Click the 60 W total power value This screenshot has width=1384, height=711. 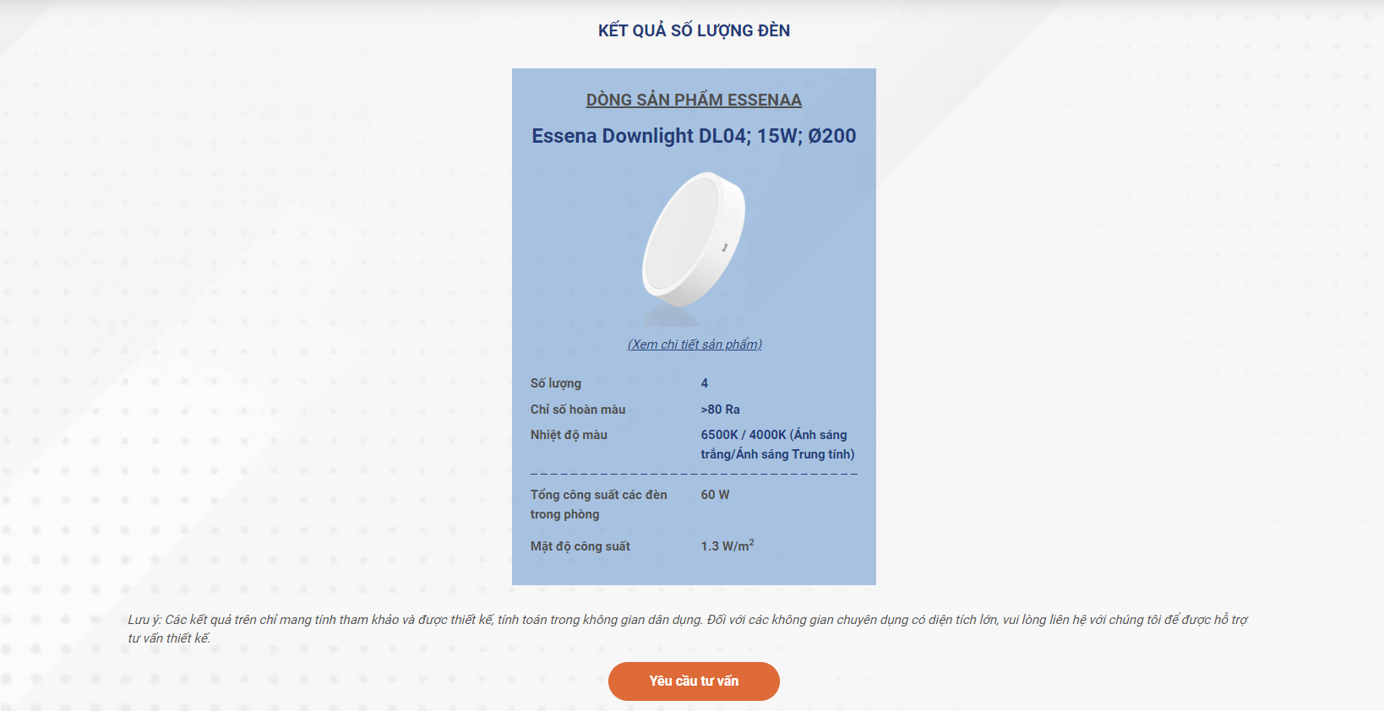715,495
